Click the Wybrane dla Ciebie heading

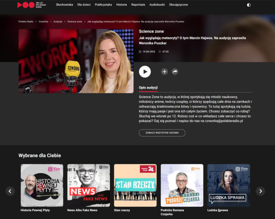point(39,155)
